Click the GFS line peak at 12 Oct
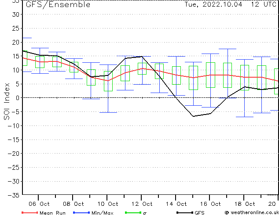Screen dimensions: 279x215 (142, 57)
